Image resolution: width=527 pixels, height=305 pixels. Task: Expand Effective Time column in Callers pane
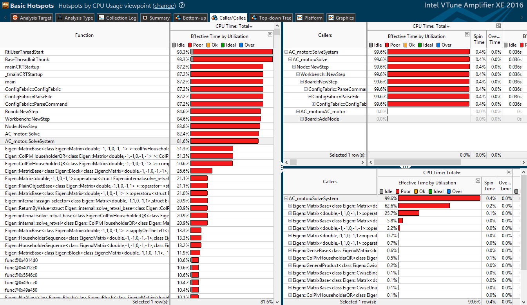click(x=467, y=34)
